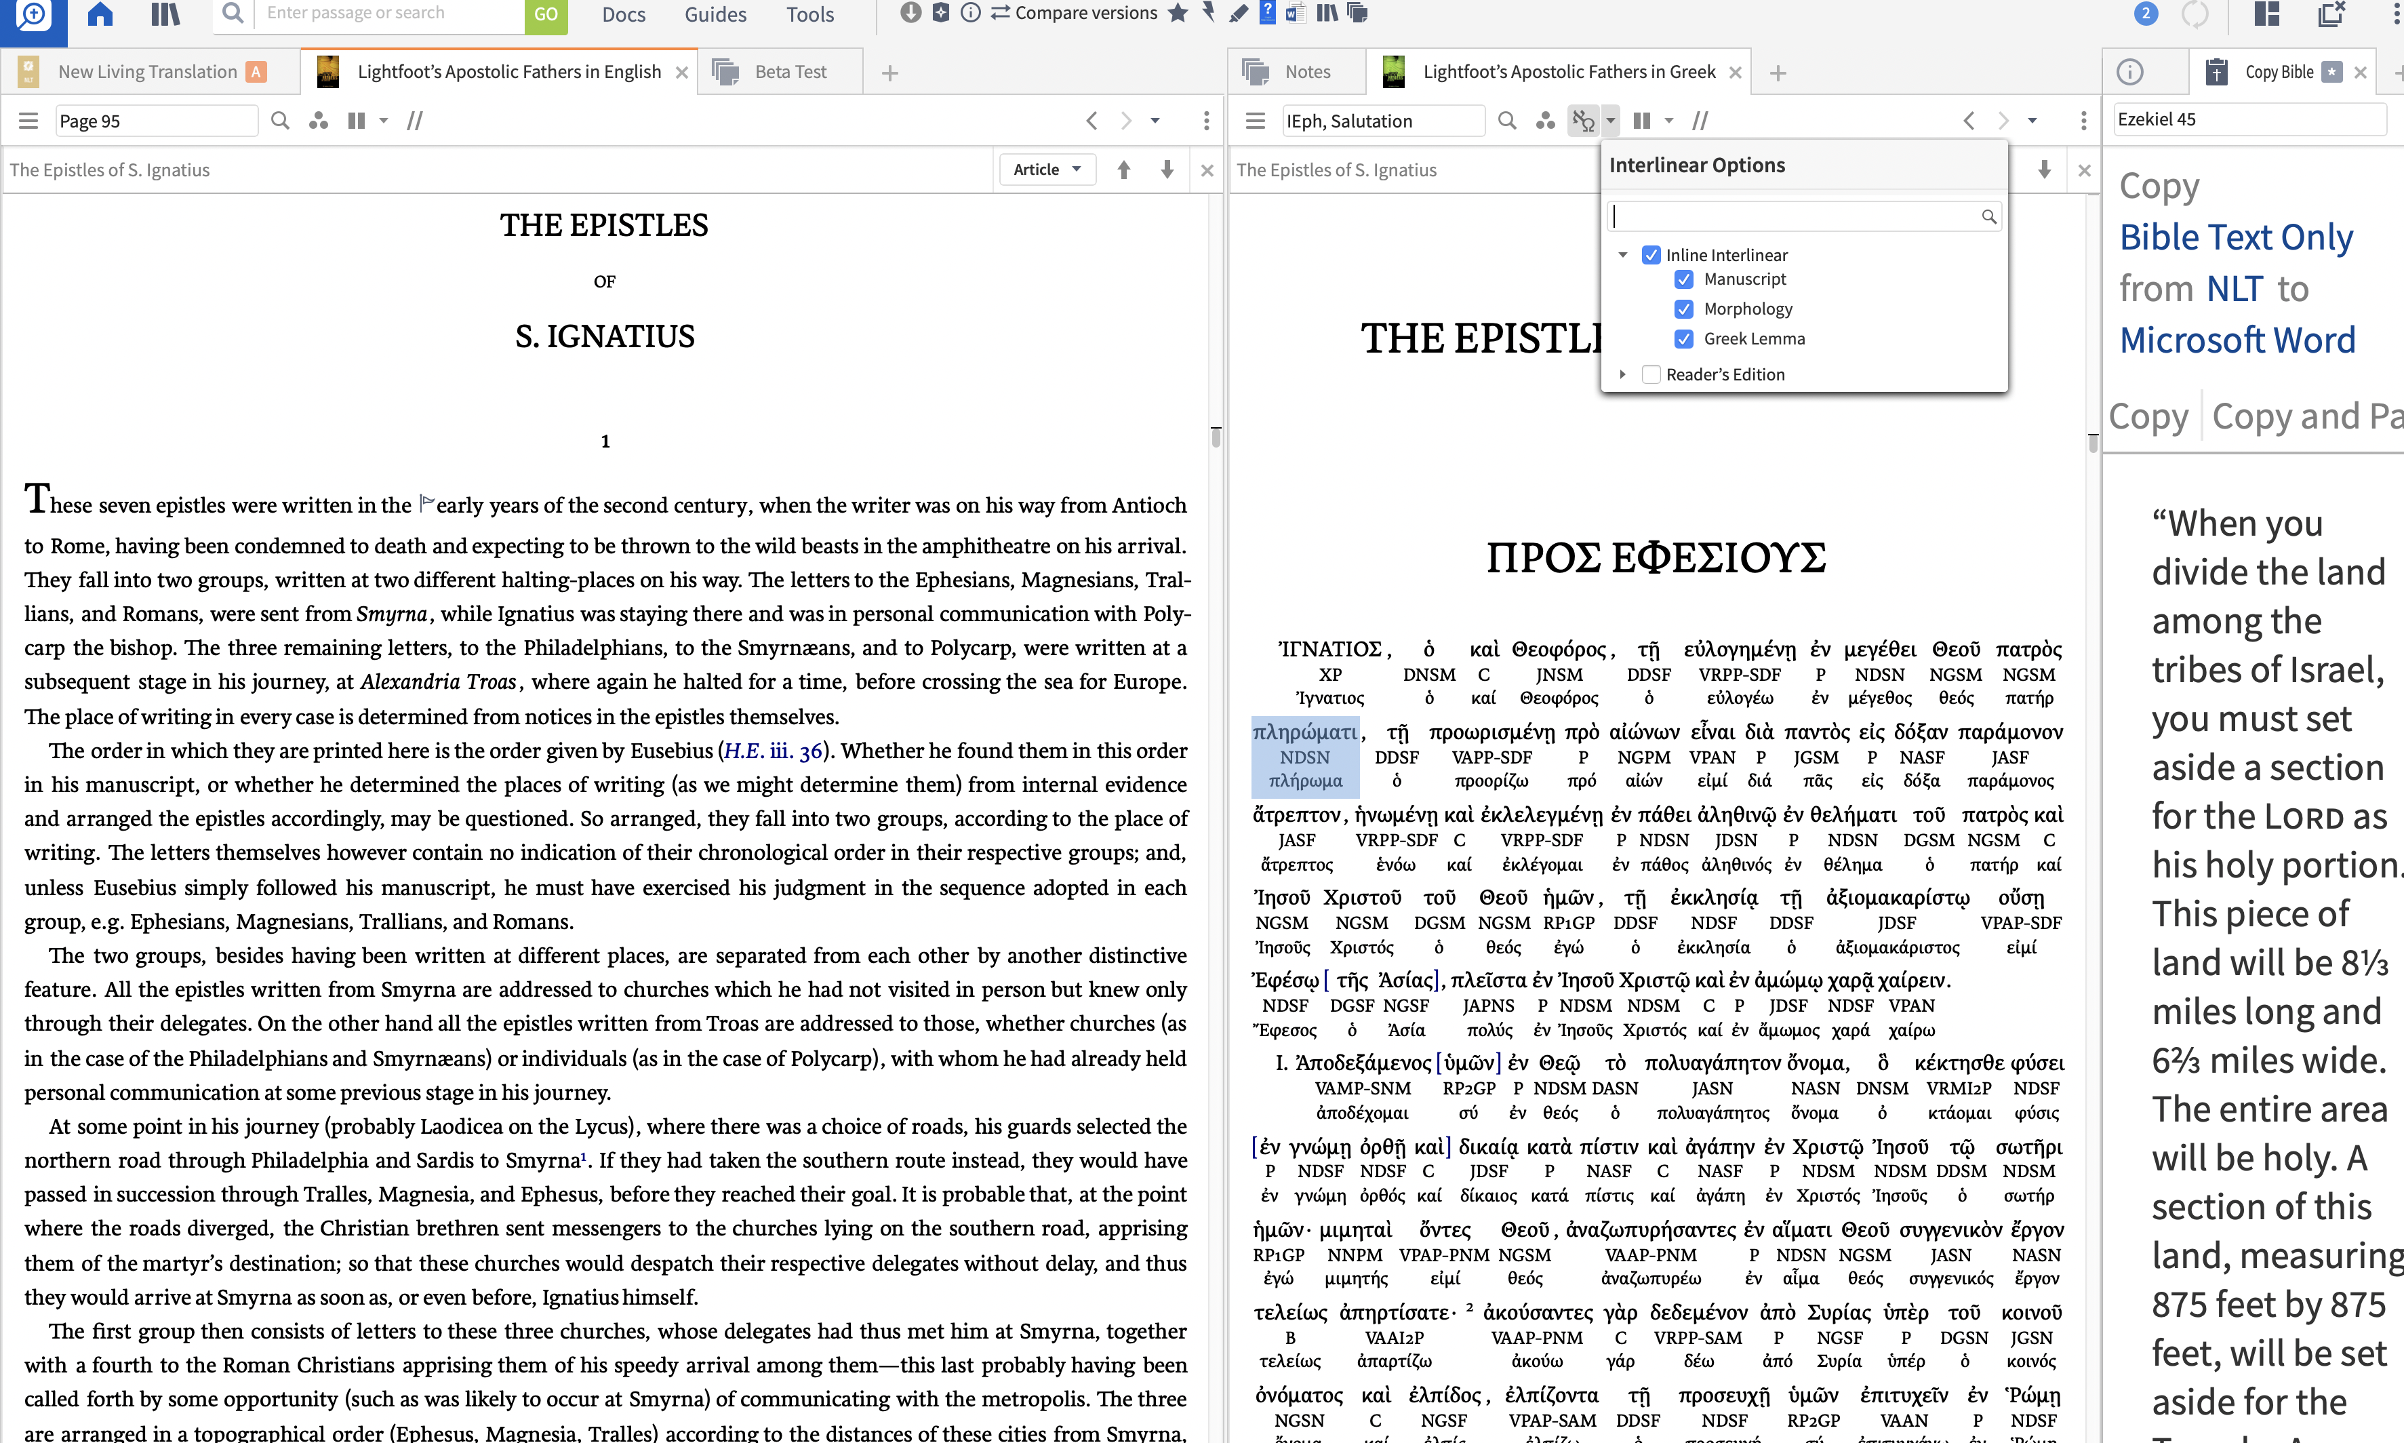
Task: Follow the H.E. iii. 36 link
Action: coord(773,751)
